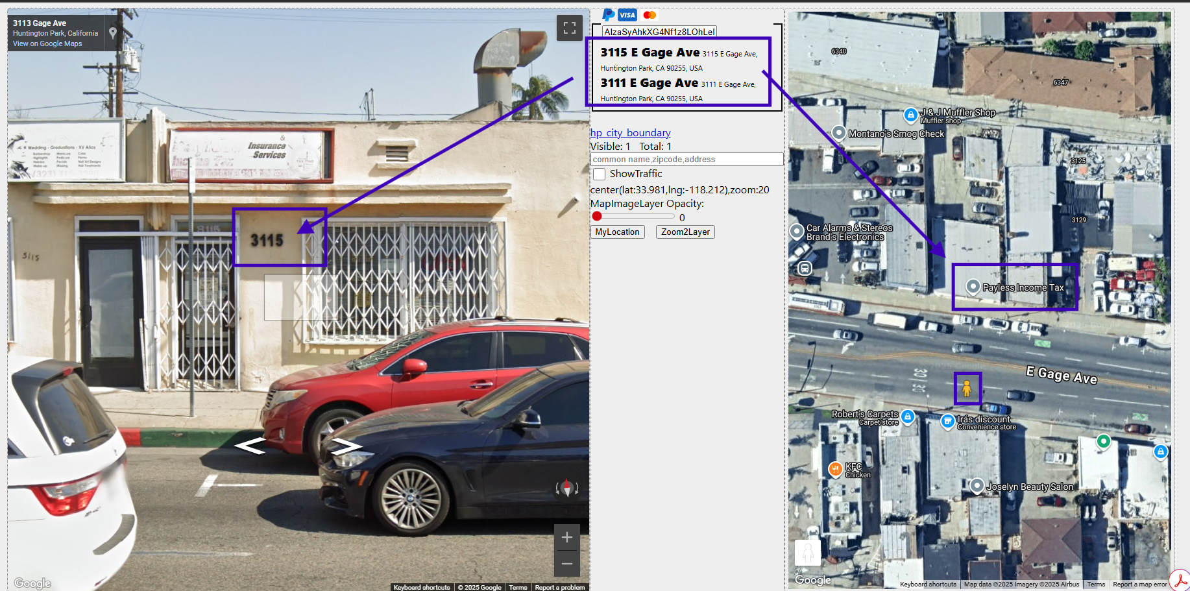Enable the ShowTraffic checkbox
This screenshot has width=1190, height=591.
[600, 174]
